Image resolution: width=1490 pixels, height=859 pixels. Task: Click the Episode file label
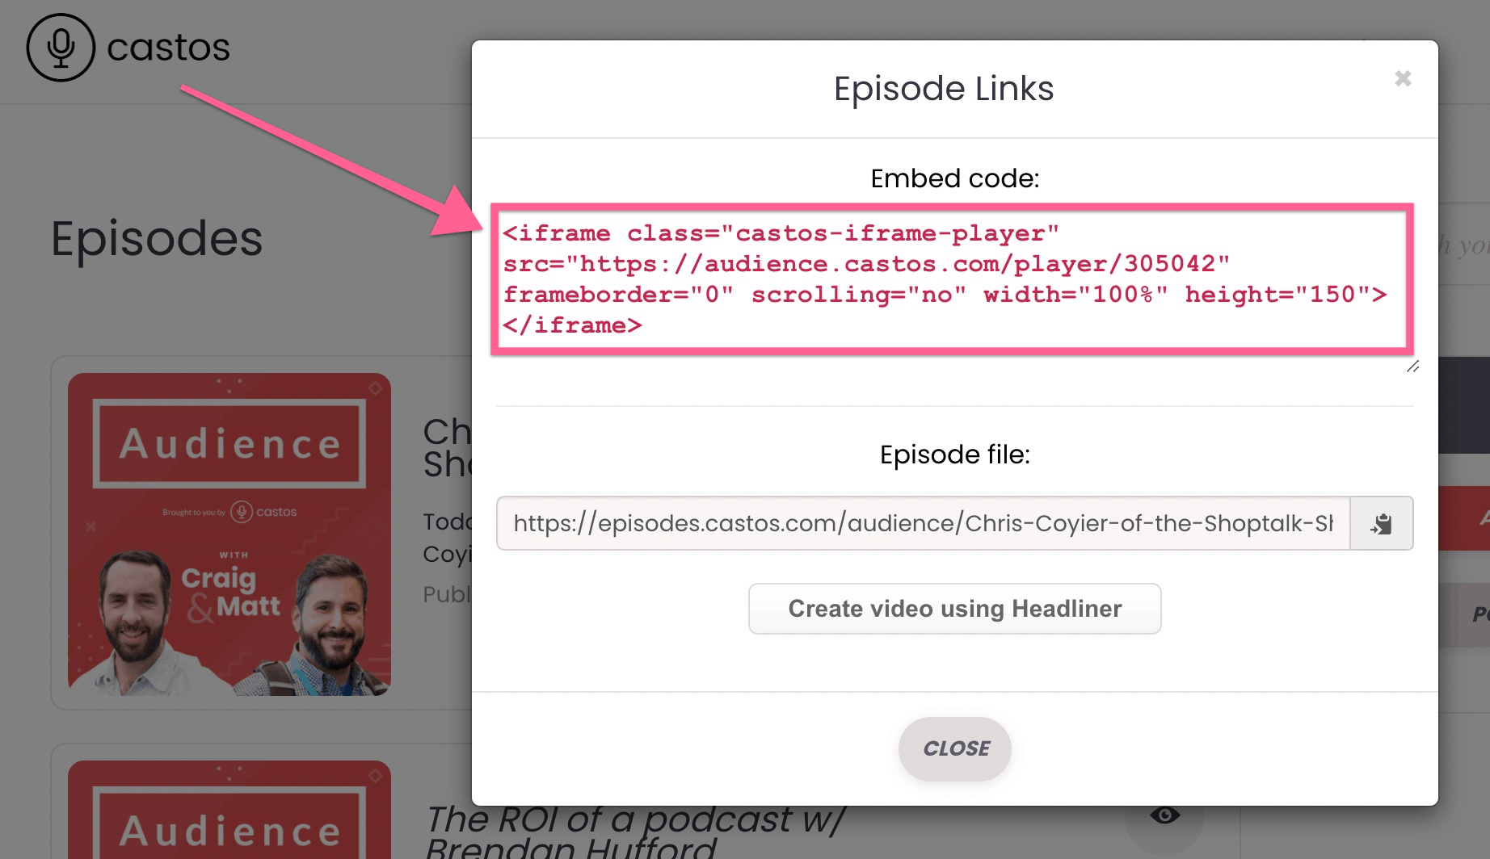(955, 455)
